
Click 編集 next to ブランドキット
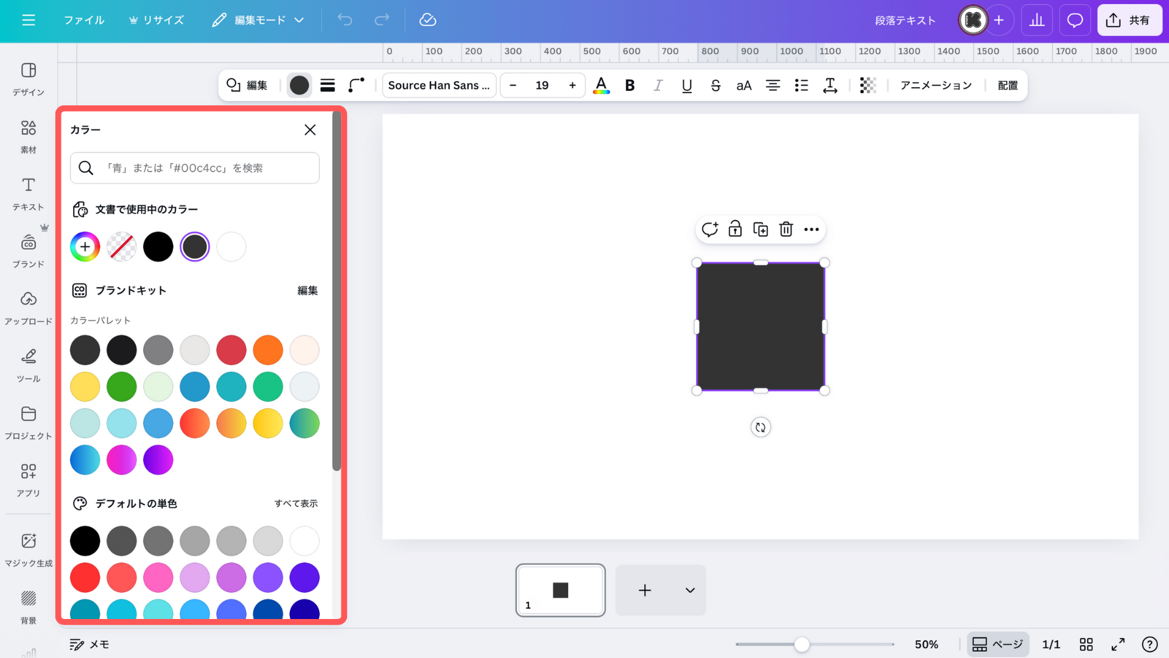pyautogui.click(x=307, y=291)
